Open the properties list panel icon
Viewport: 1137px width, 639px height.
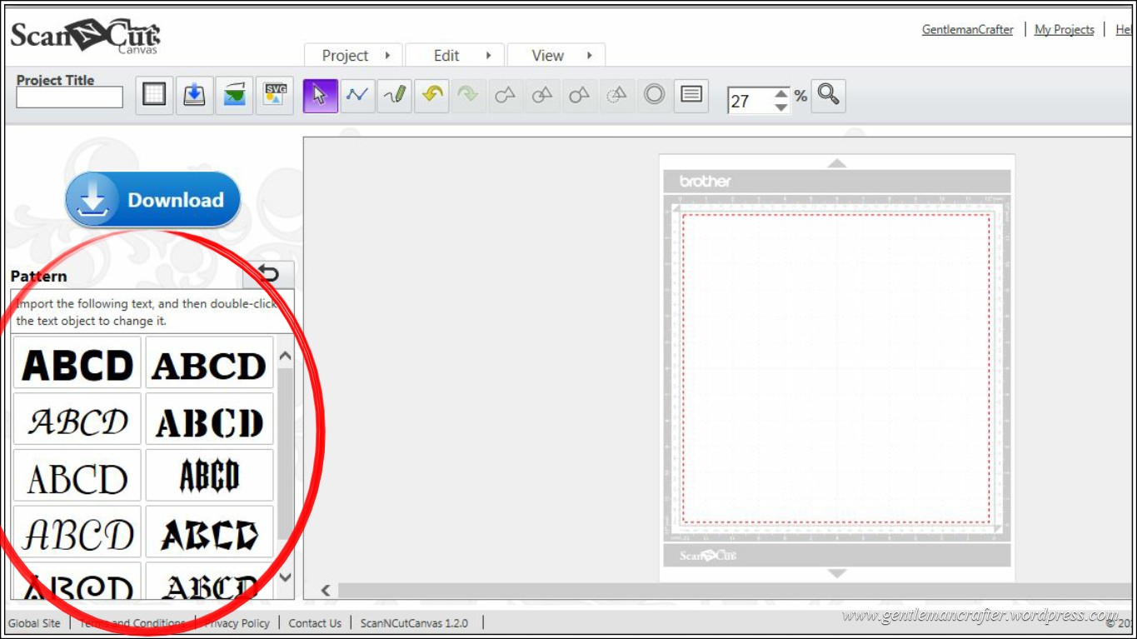click(691, 95)
